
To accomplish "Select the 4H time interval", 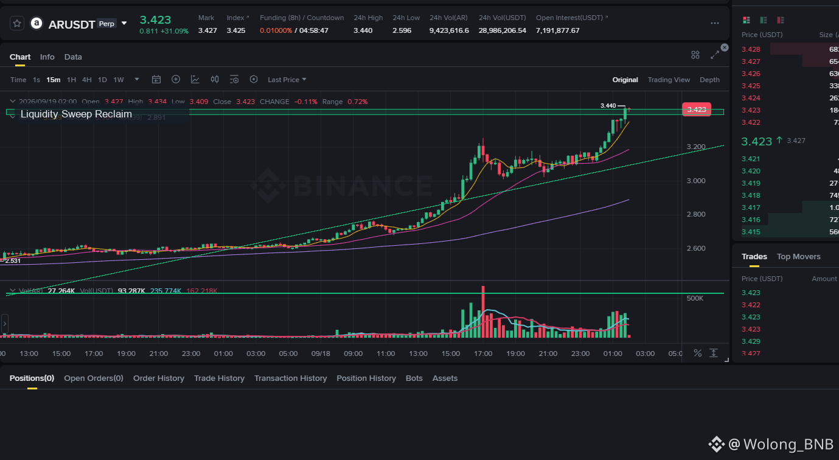I will (x=87, y=80).
